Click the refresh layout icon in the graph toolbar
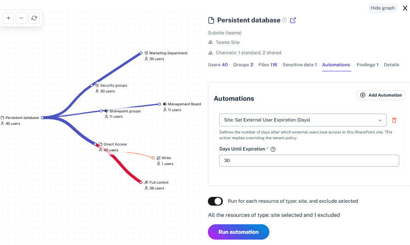 pyautogui.click(x=34, y=18)
